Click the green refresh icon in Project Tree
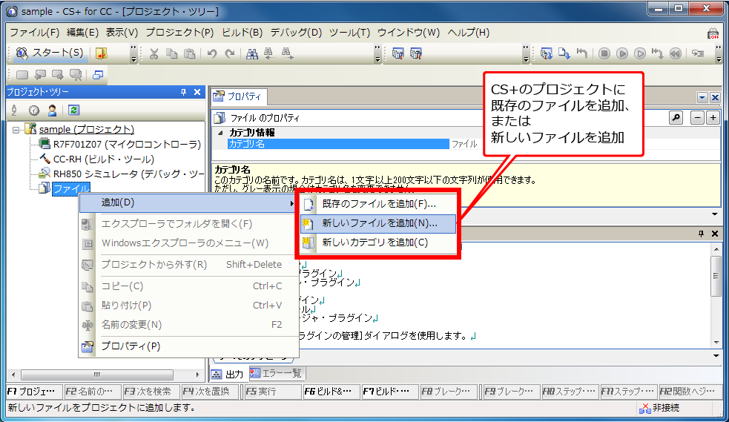Screen dimensions: 729x422 (x=73, y=111)
